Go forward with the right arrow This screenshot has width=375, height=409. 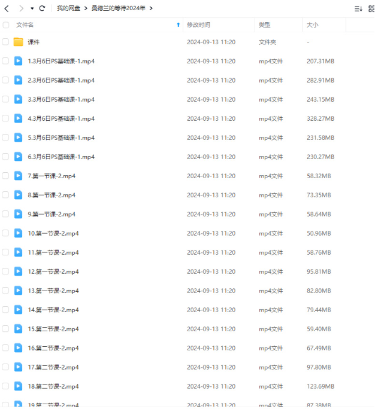tap(21, 8)
